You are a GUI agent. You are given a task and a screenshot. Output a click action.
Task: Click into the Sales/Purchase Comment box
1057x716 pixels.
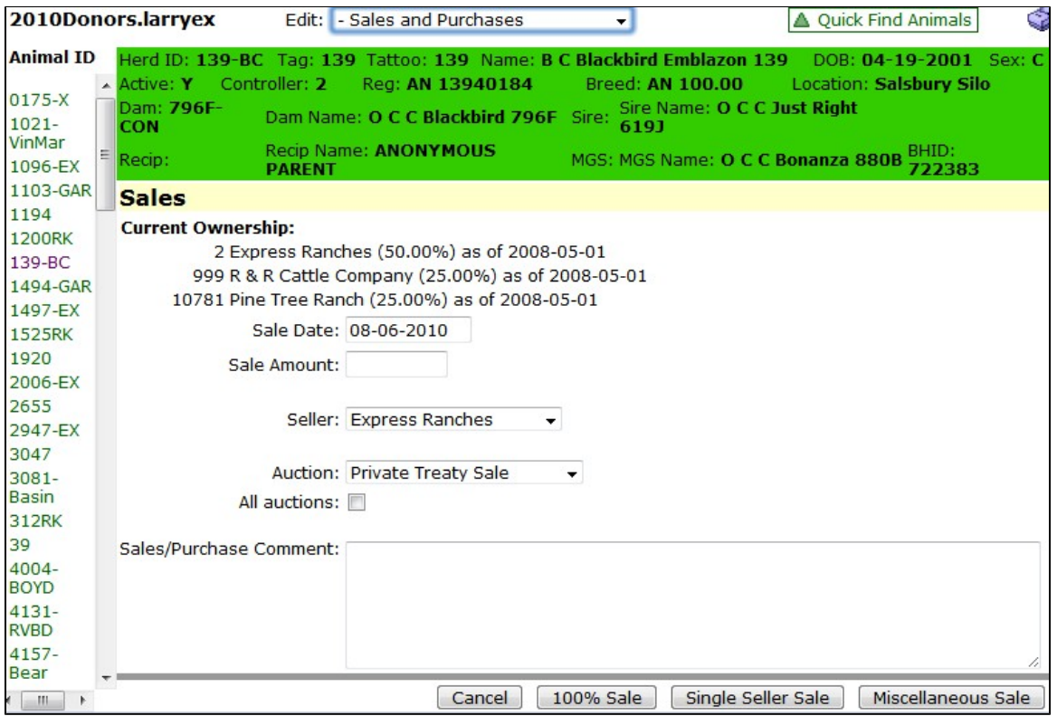click(x=693, y=605)
